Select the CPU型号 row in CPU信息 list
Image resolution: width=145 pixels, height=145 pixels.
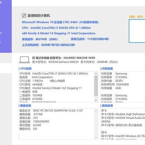(x=54, y=74)
